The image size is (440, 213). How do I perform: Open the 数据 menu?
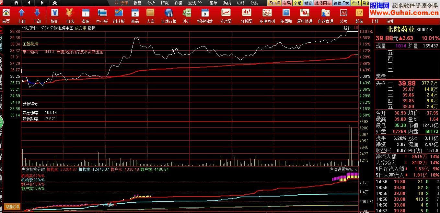pyautogui.click(x=178, y=3)
